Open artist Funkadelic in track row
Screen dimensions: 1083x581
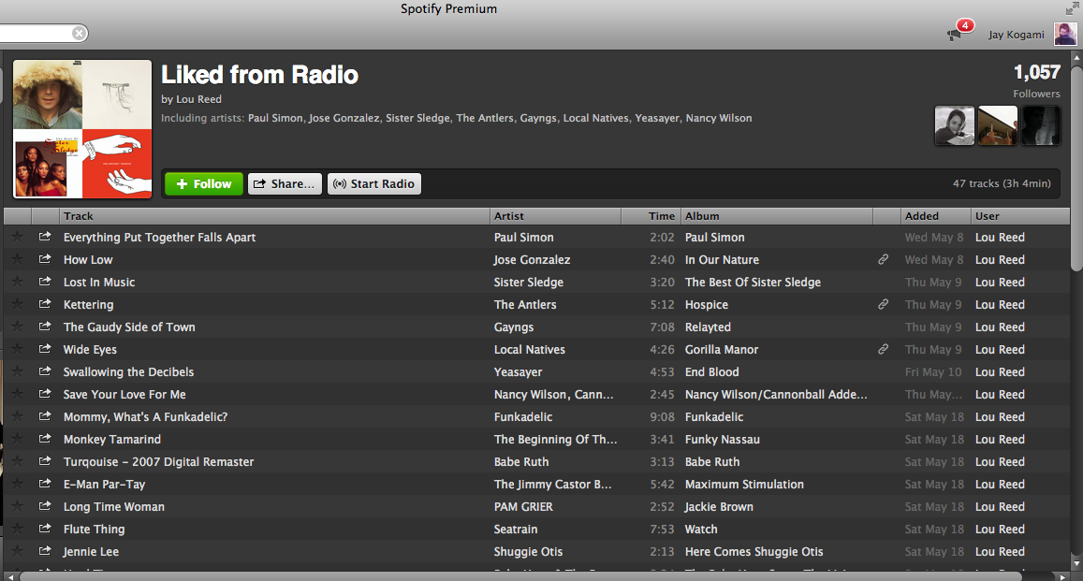523,416
